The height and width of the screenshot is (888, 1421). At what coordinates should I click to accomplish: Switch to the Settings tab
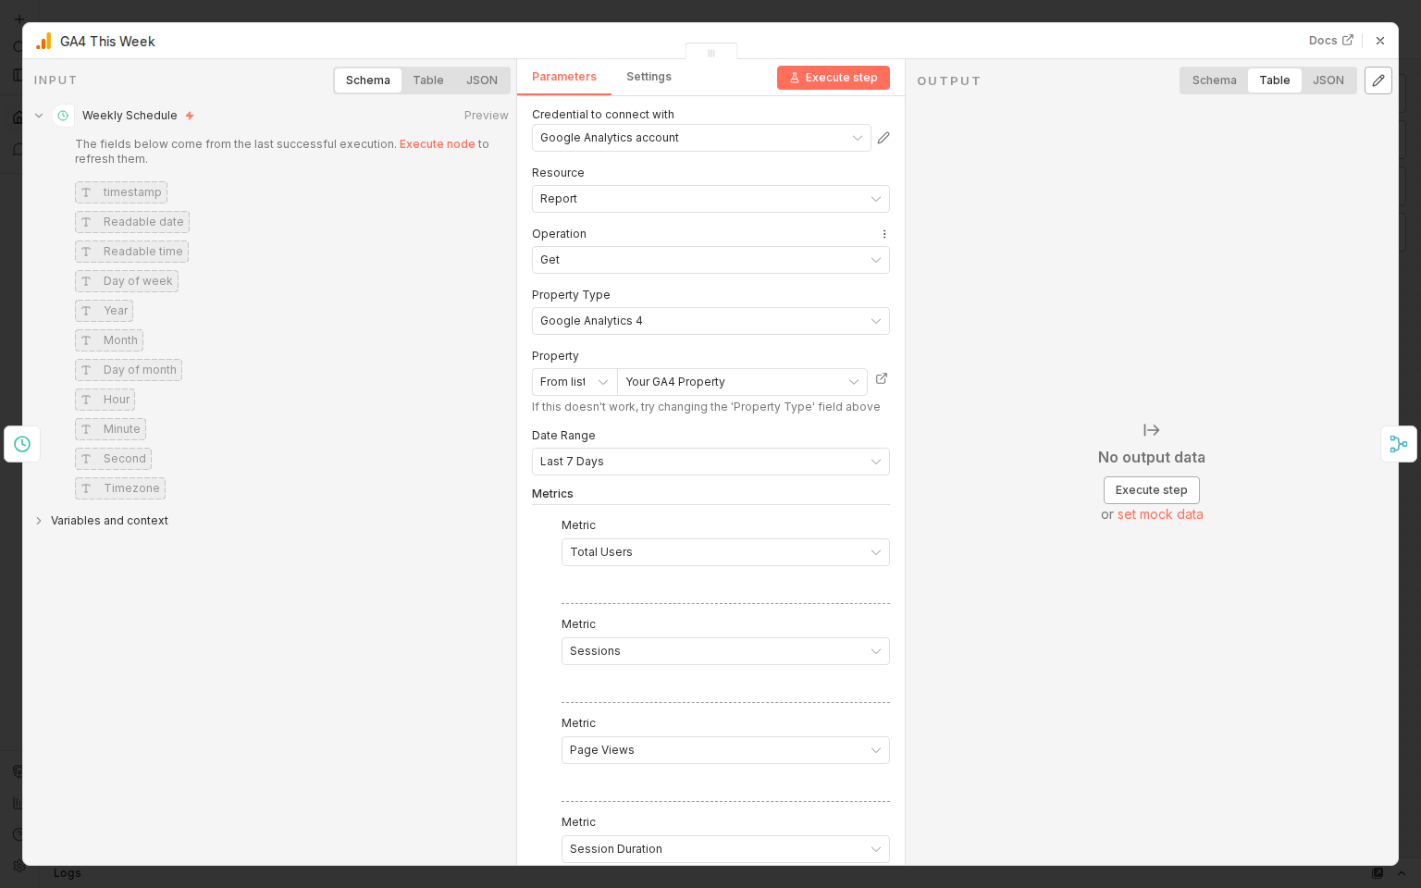[x=648, y=77]
